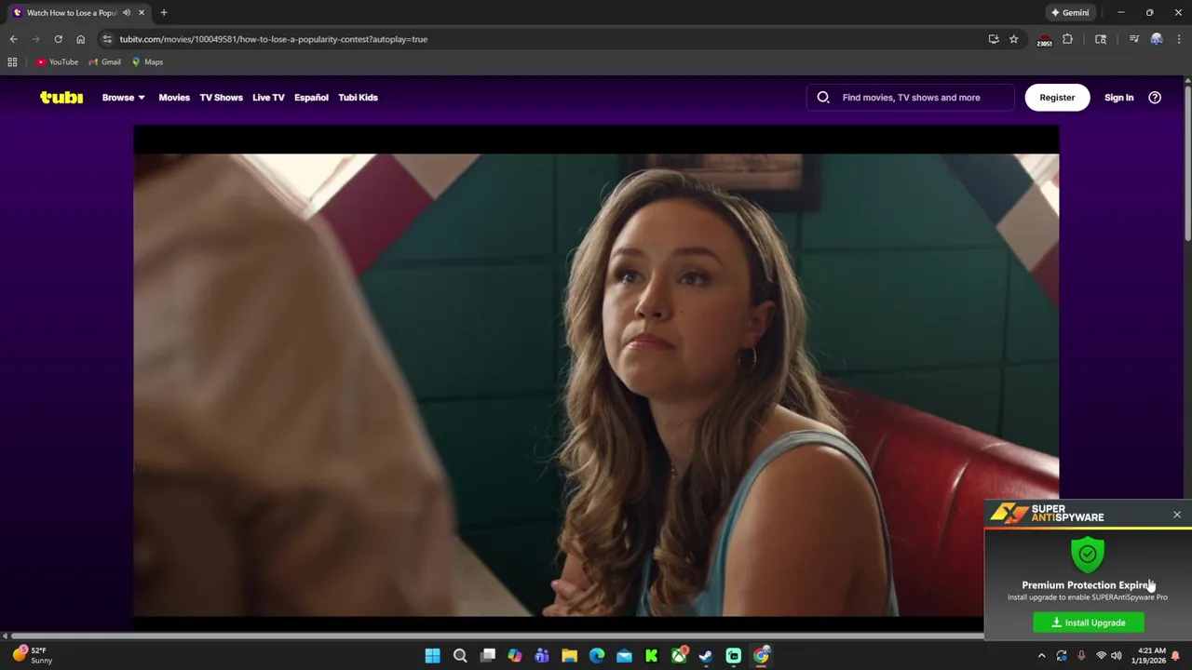
Task: Select the Watch How to Lose a Popularity tab
Action: coord(79,13)
